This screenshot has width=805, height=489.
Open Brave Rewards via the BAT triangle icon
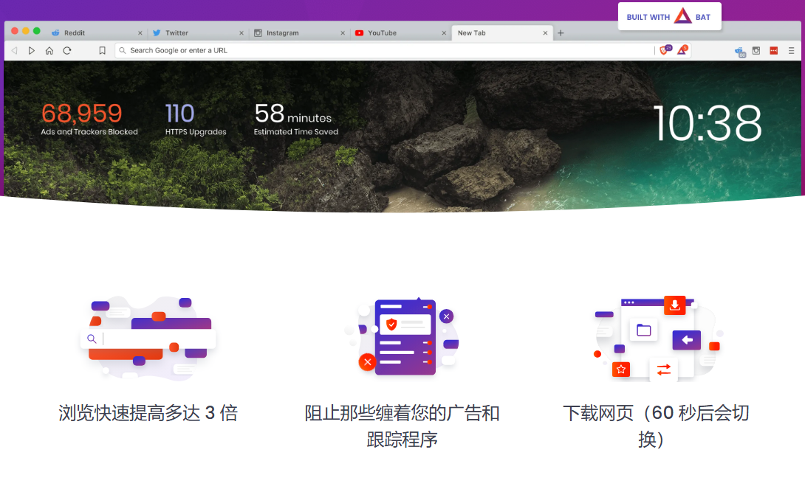(681, 50)
